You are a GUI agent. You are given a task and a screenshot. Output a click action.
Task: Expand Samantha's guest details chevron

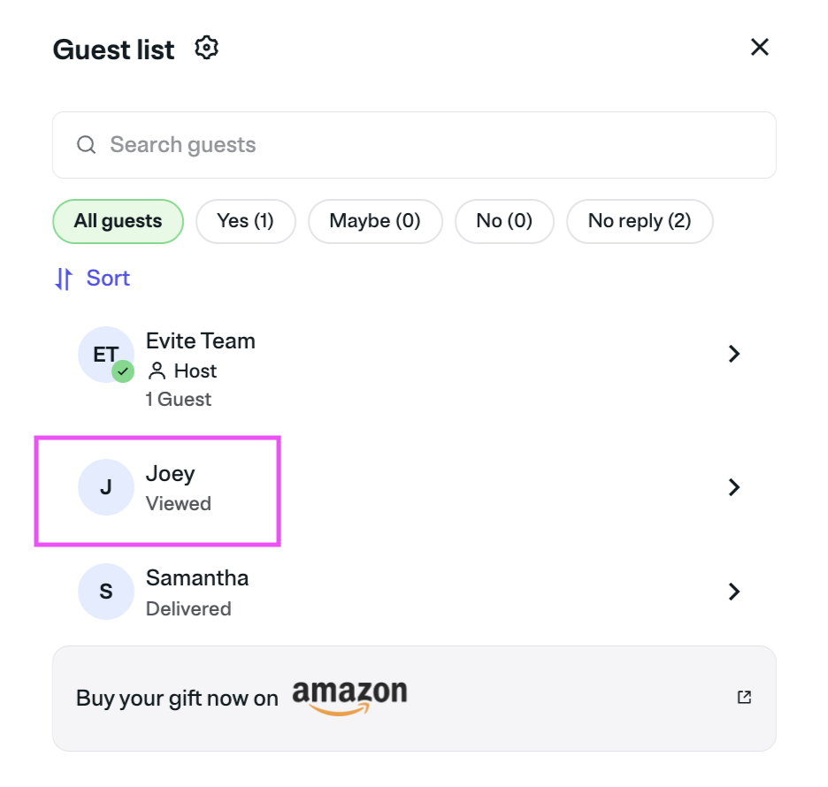tap(733, 592)
